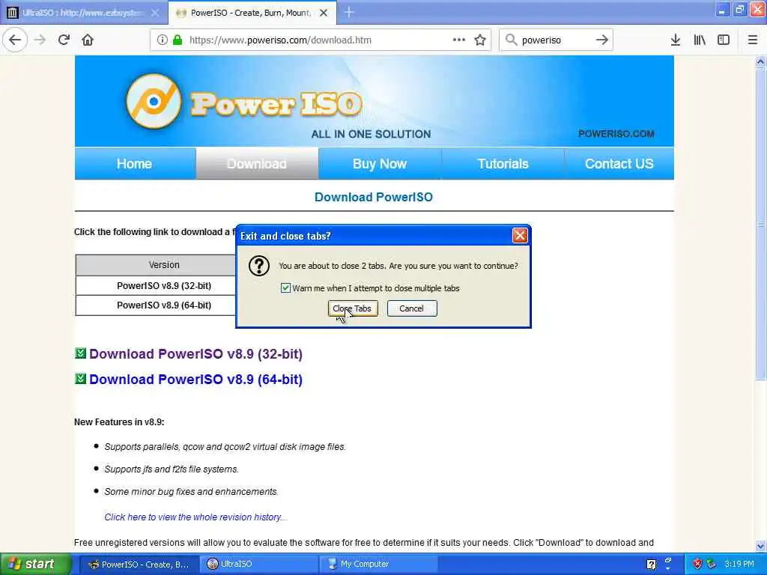Switch to UltraISO taskbar button
This screenshot has height=575, width=767.
tap(259, 565)
